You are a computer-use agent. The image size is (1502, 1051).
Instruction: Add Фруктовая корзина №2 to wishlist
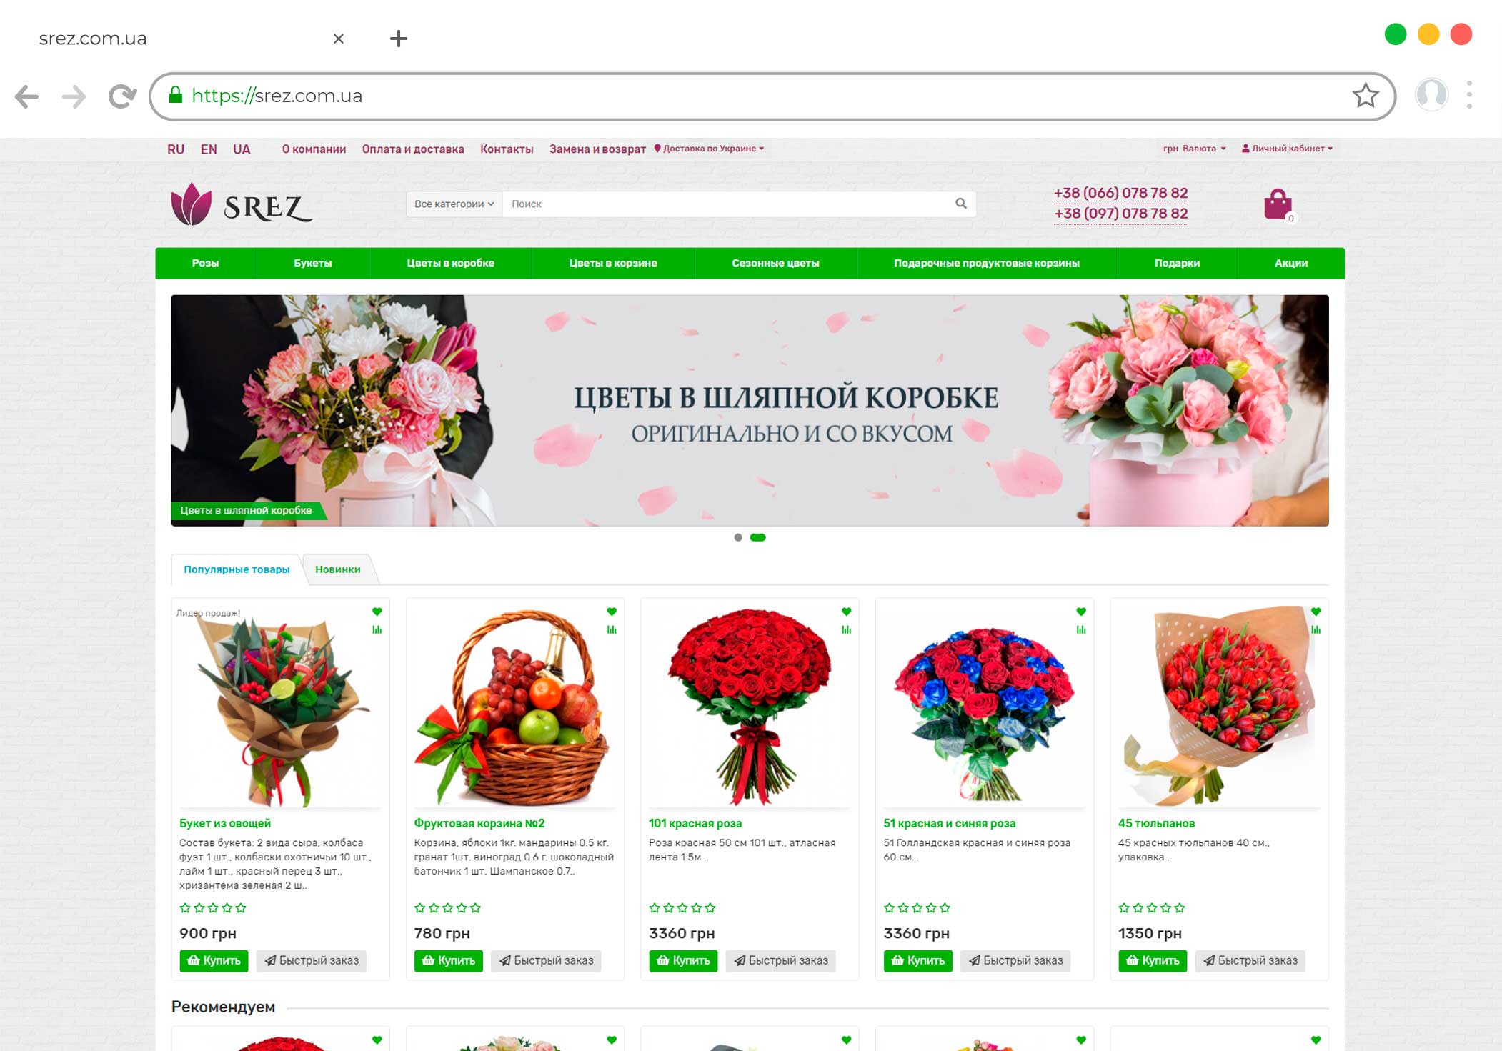612,612
